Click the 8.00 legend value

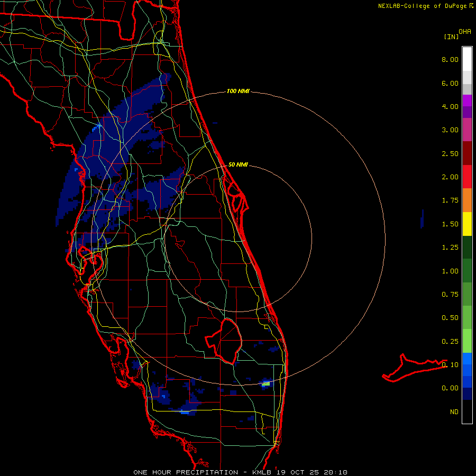pos(450,59)
